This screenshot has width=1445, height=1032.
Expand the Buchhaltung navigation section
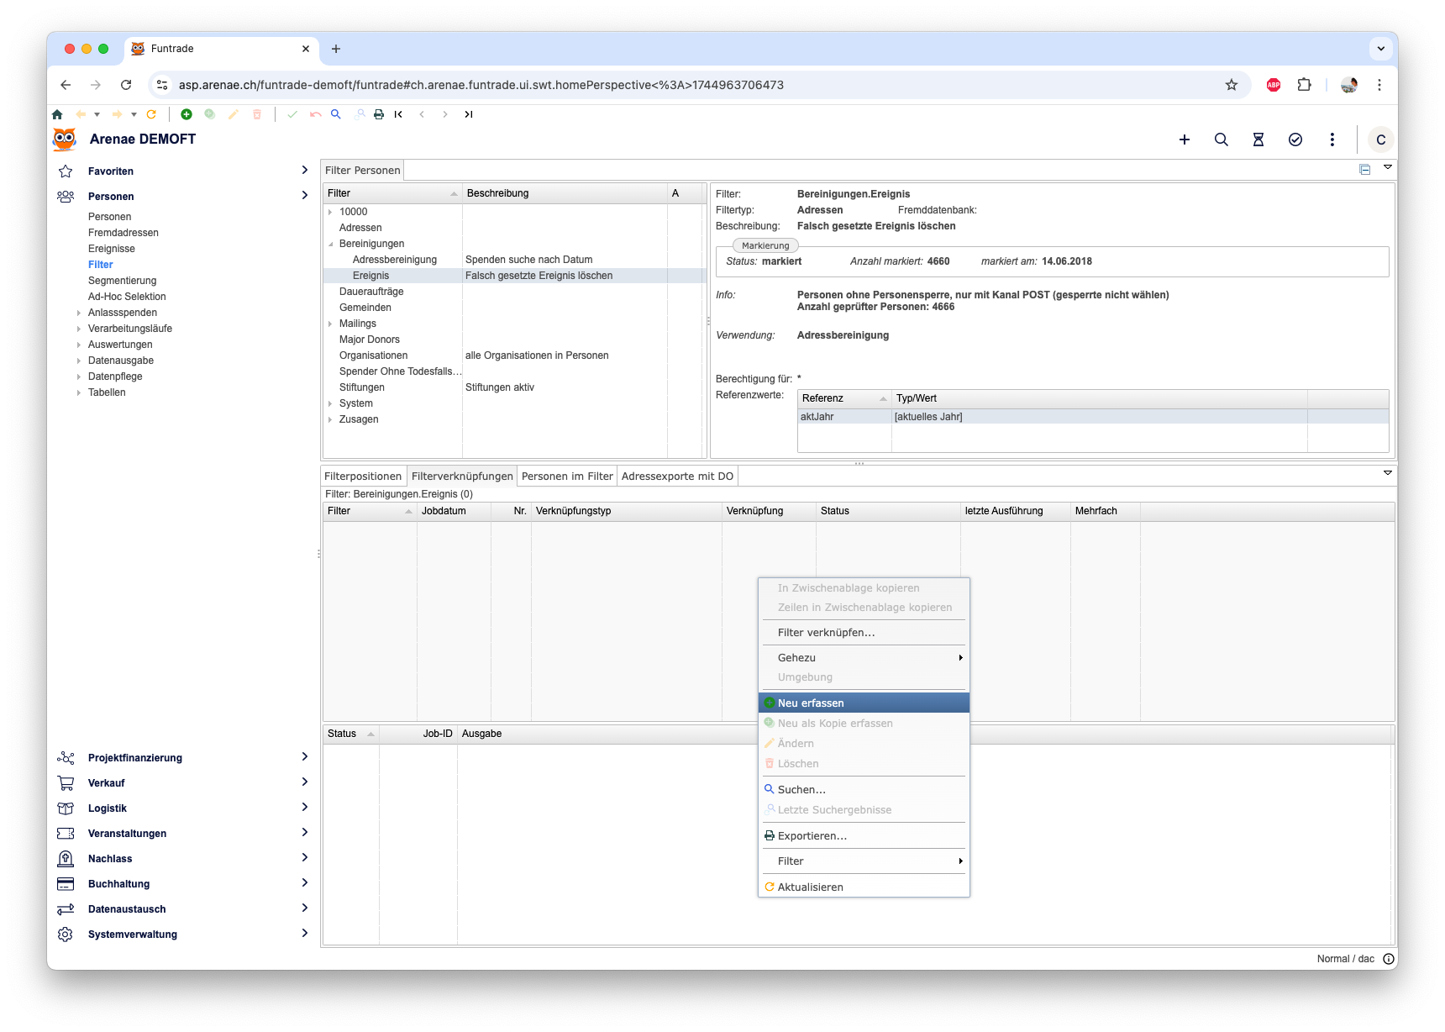304,883
